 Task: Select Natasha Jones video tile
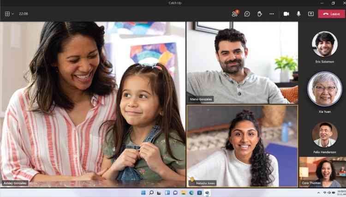pyautogui.click(x=242, y=146)
